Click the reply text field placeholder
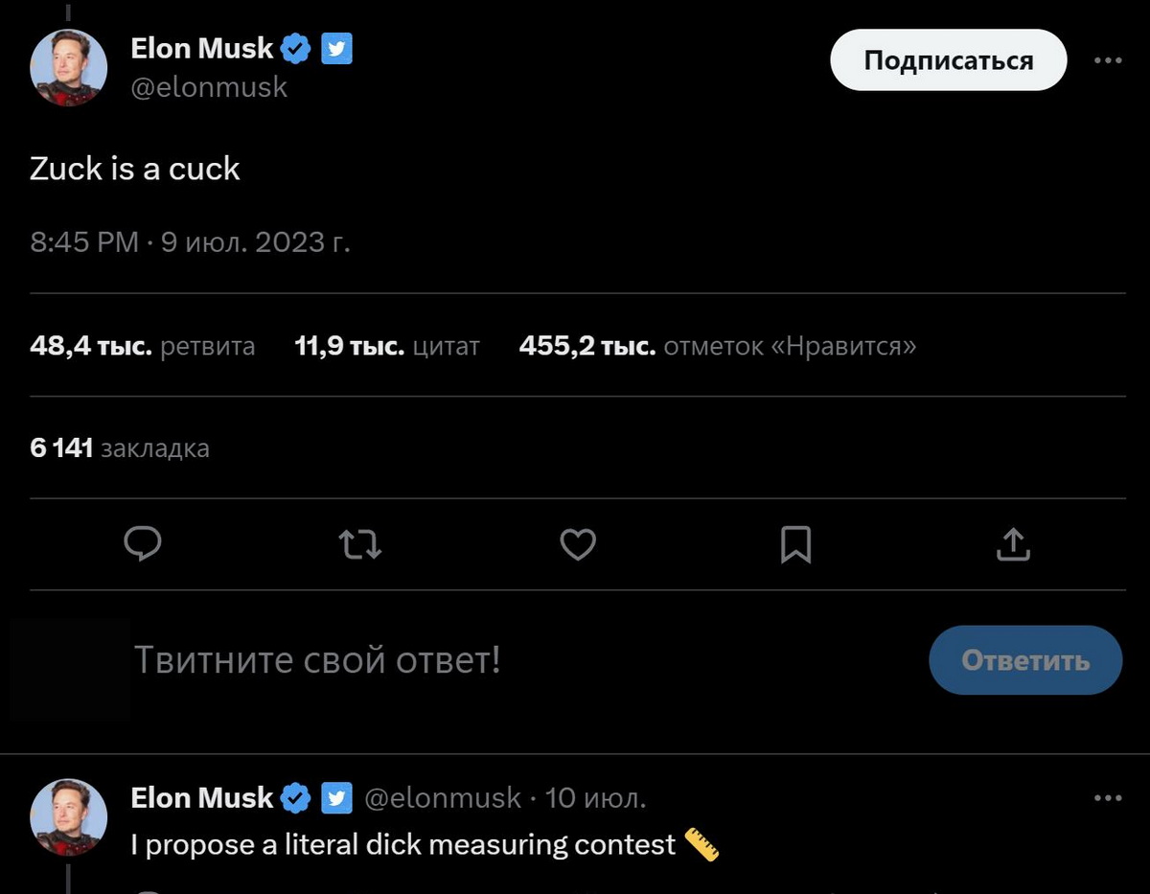 click(x=316, y=660)
